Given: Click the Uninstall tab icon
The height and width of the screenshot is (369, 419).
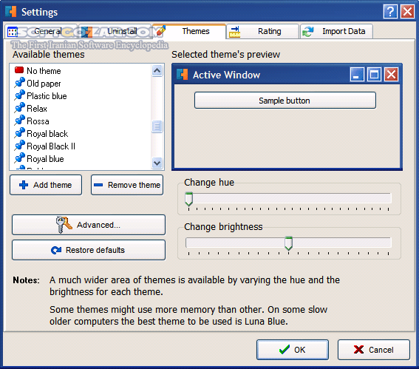Looking at the screenshot, I should coord(86,32).
